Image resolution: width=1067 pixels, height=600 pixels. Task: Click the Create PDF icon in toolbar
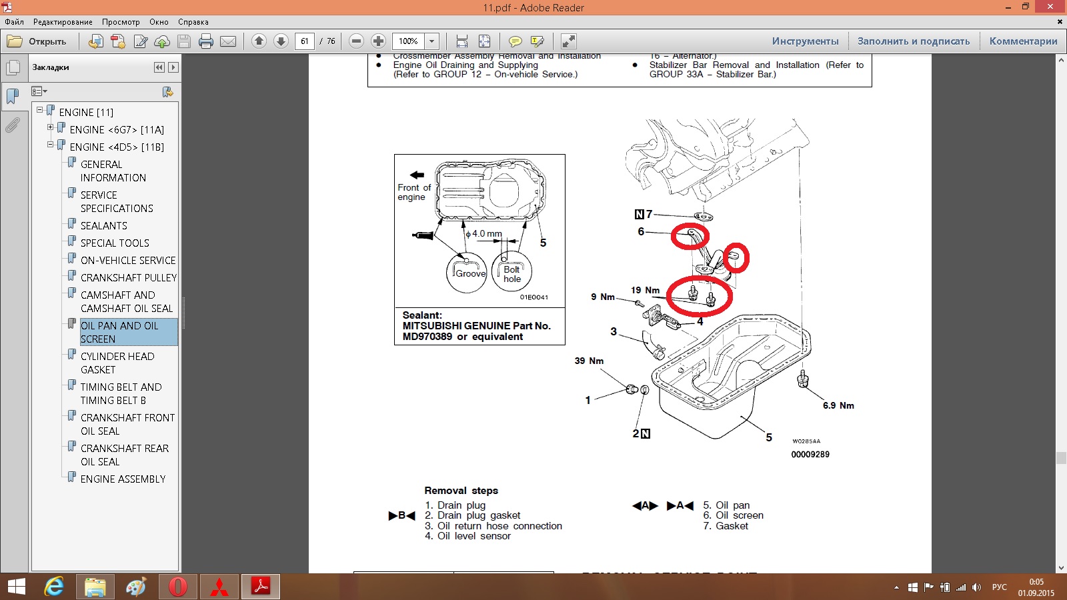[118, 41]
